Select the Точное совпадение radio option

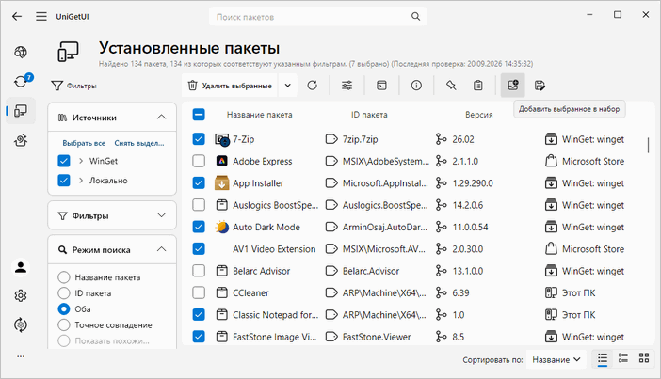pyautogui.click(x=64, y=325)
